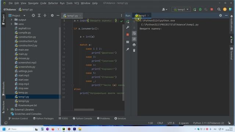The width and height of the screenshot is (235, 132).
Task: Open Services tool window
Action: (x=120, y=118)
